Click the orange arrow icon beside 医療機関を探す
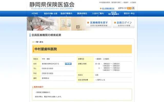164x102 pixels. 88,23
